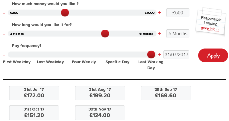Focus the 5 Months duration field
The height and width of the screenshot is (121, 229).
[x=178, y=34]
